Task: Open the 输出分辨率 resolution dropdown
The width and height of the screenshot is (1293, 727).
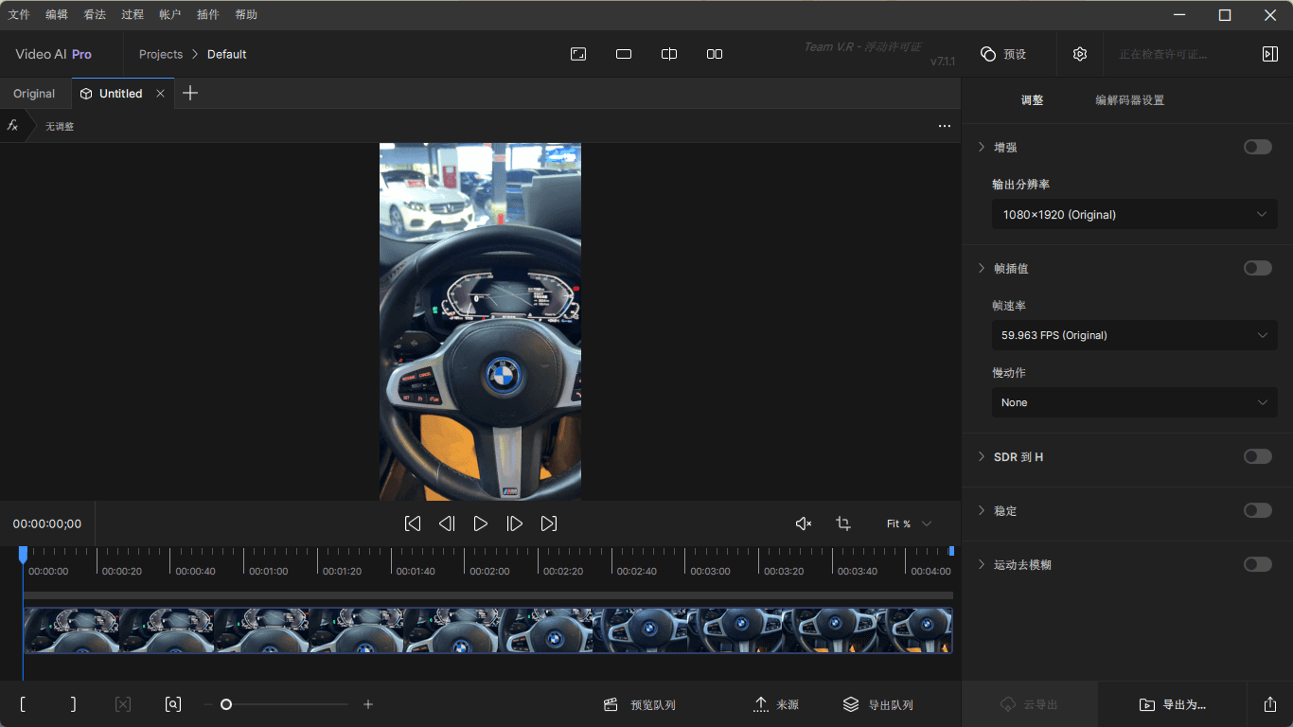Action: [x=1134, y=214]
